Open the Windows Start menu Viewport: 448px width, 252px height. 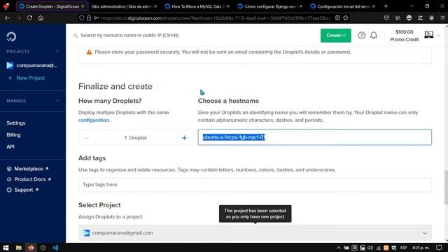click(6, 247)
